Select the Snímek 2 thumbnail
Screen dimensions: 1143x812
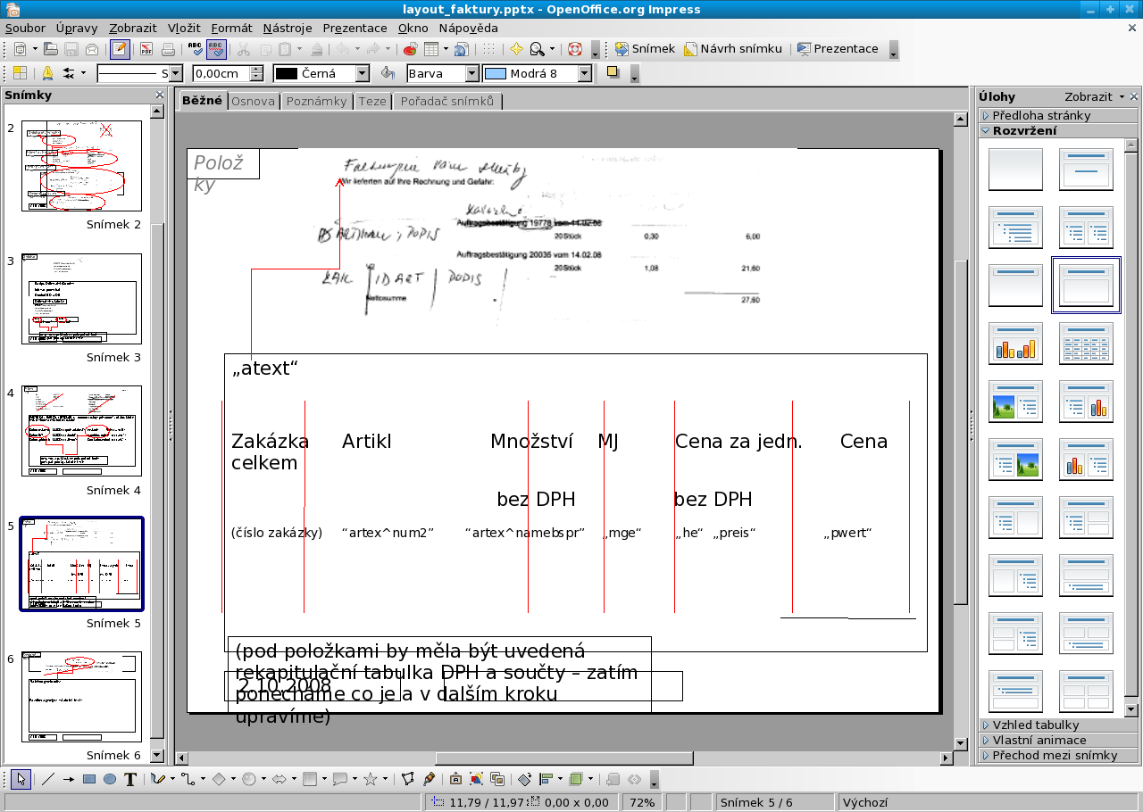(81, 166)
